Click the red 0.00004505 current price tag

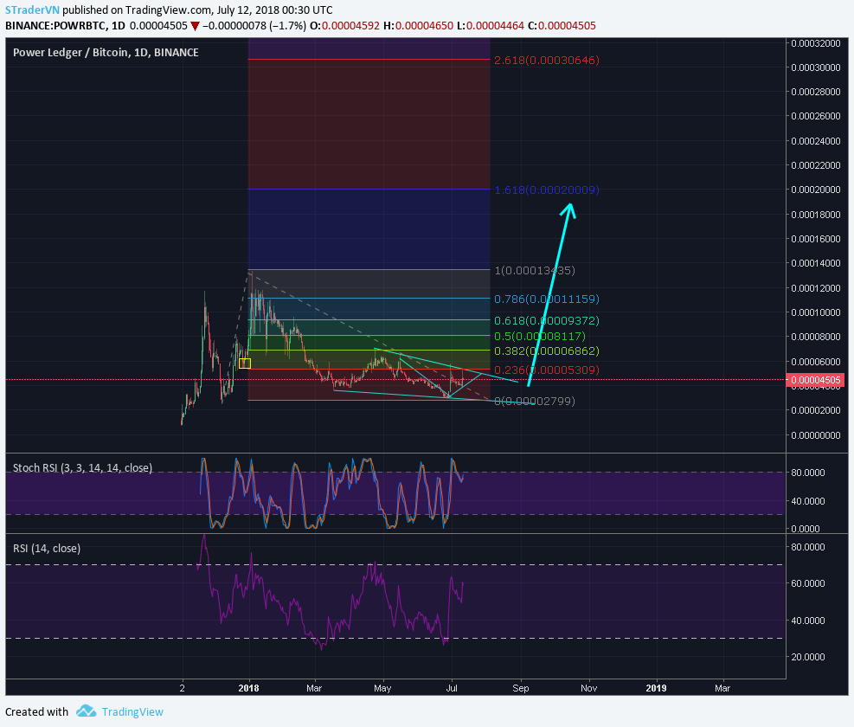[x=815, y=380]
